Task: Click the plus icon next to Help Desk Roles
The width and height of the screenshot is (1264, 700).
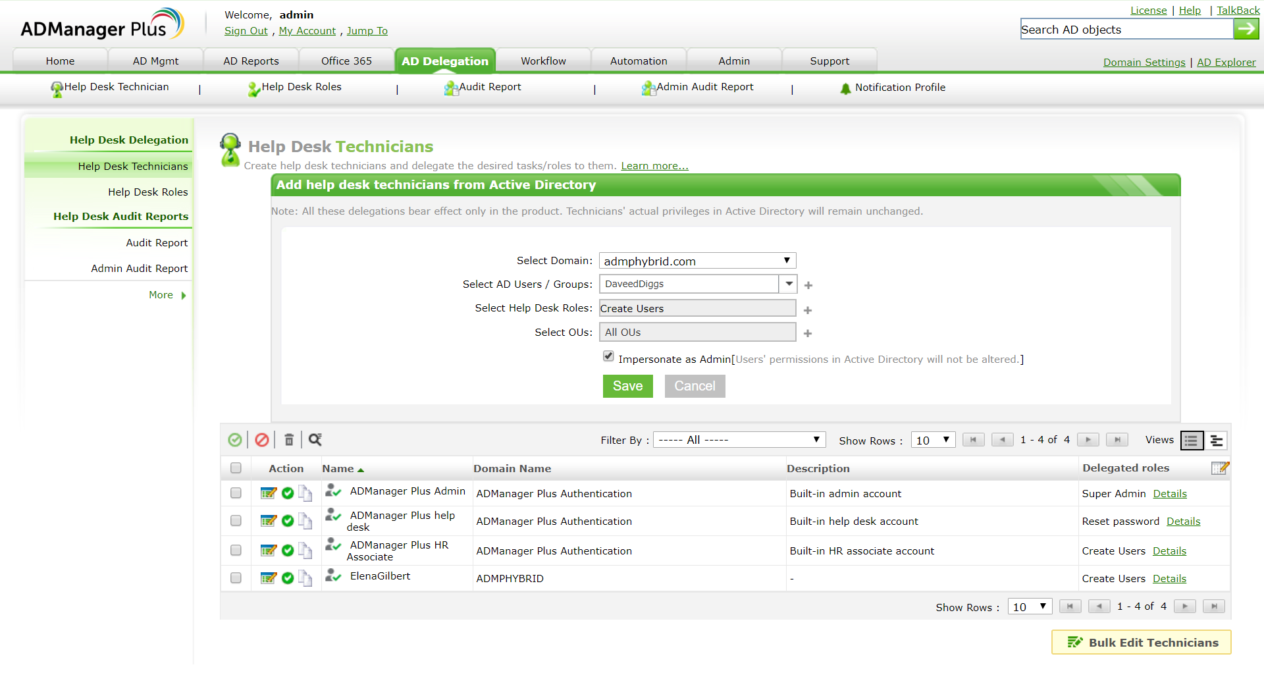Action: (808, 310)
